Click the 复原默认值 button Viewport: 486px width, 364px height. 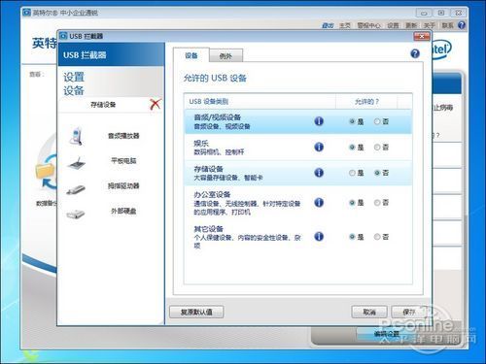coord(196,312)
